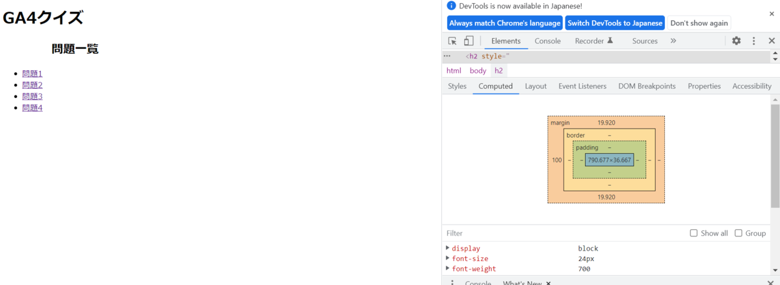Click the 問題一覧 heading
Image resolution: width=780 pixels, height=285 pixels.
pos(75,49)
